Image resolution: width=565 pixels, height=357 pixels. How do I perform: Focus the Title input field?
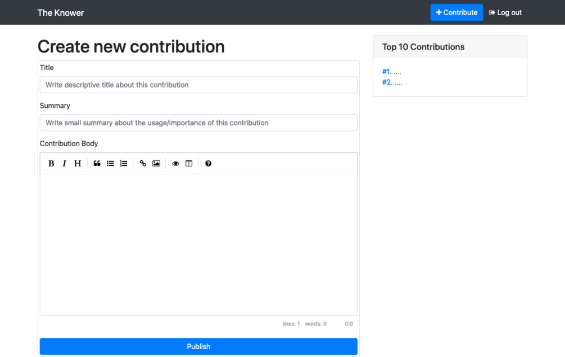(x=198, y=85)
